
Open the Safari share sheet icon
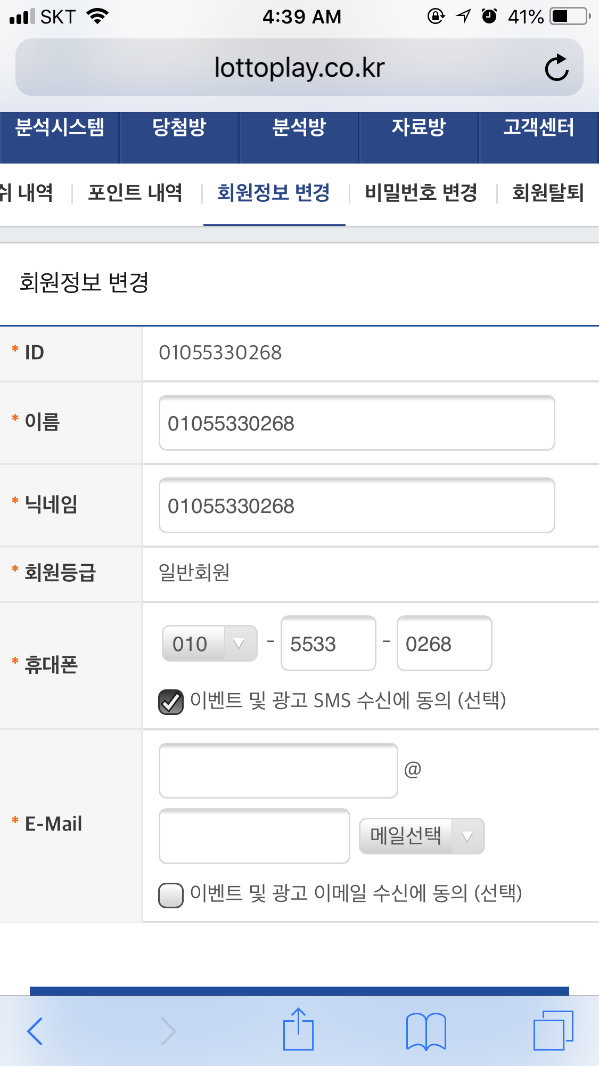pyautogui.click(x=298, y=1030)
